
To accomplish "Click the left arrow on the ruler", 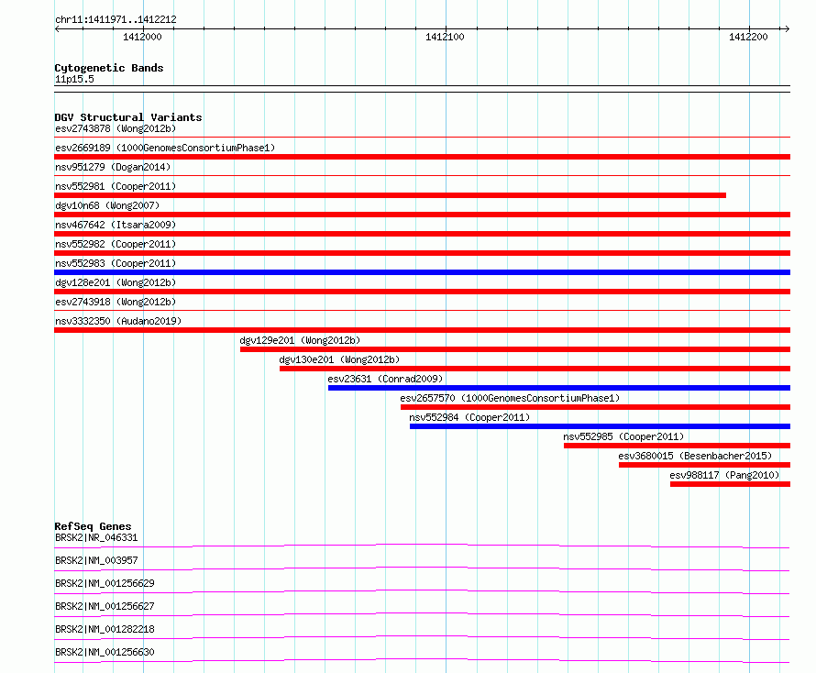I will click(x=57, y=28).
